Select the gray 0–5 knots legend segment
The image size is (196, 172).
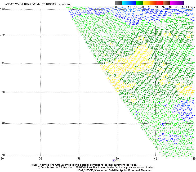click(x=119, y=3)
